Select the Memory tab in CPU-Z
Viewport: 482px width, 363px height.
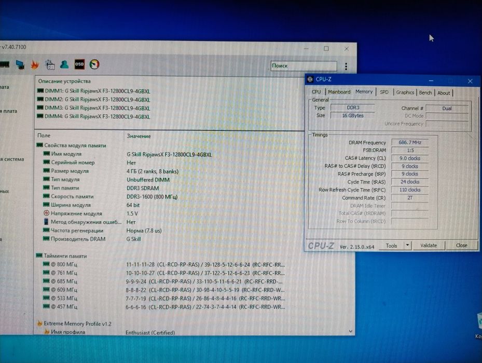click(364, 92)
